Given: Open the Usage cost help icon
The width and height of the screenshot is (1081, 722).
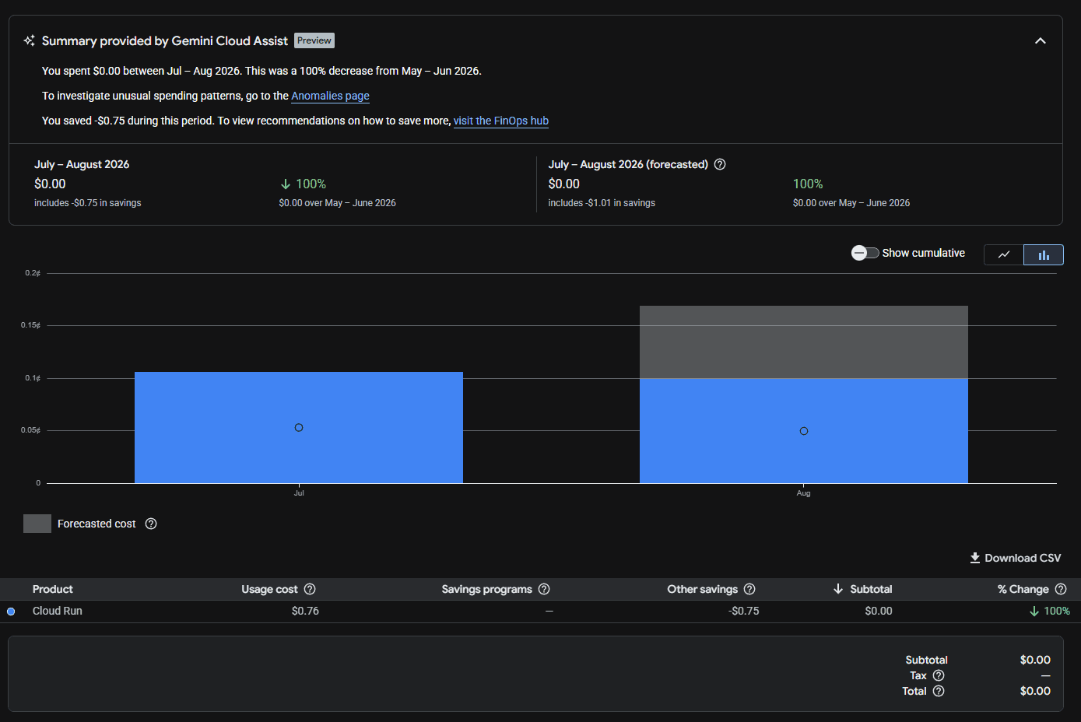Looking at the screenshot, I should 310,589.
